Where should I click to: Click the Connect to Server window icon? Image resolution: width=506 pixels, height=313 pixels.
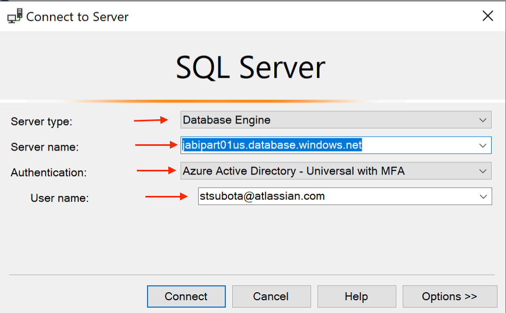point(15,16)
